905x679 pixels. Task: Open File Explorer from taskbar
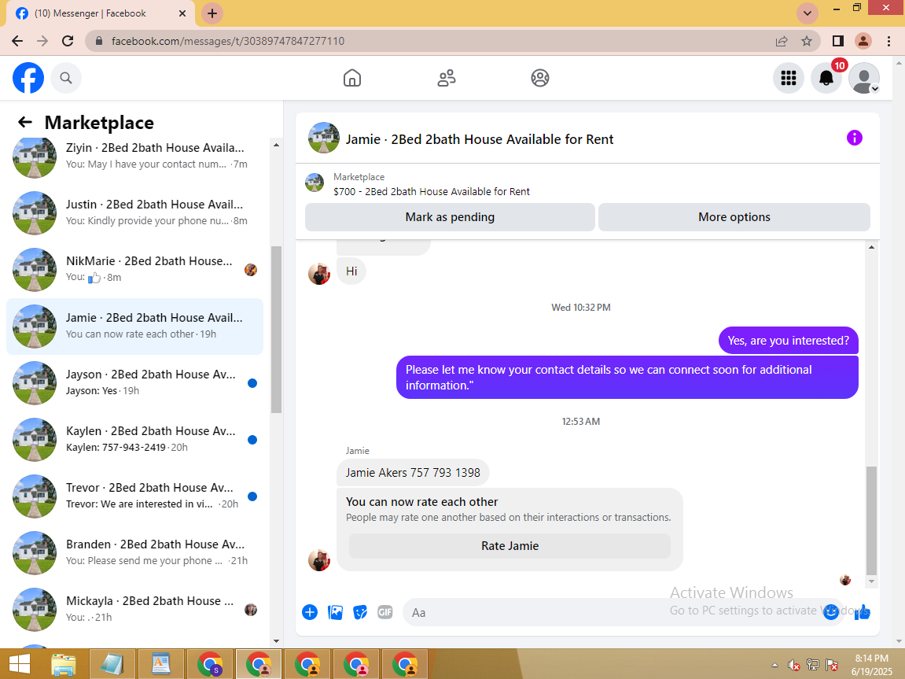pos(64,664)
